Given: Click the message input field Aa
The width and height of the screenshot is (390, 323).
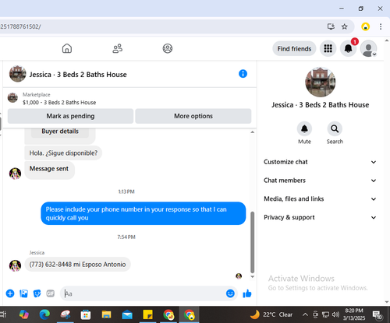Looking at the screenshot, I should tap(143, 293).
